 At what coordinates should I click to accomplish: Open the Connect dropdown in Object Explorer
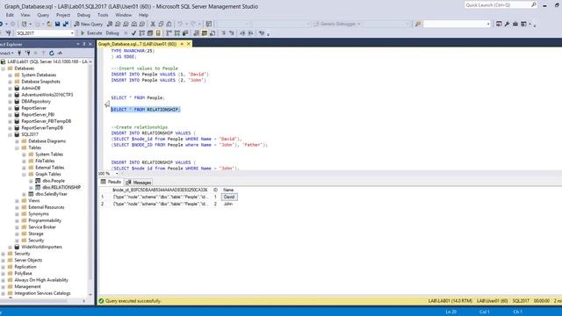pos(6,53)
